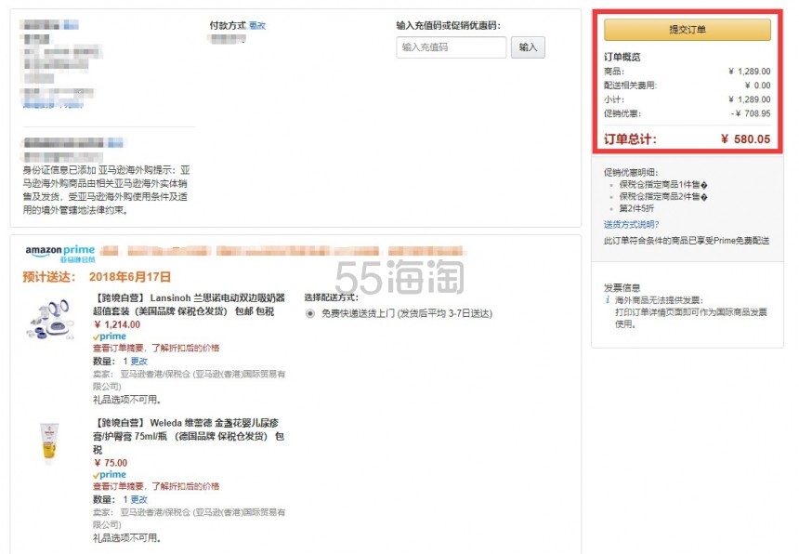
Task: Click the amazon prime logo
Action: pyautogui.click(x=60, y=253)
